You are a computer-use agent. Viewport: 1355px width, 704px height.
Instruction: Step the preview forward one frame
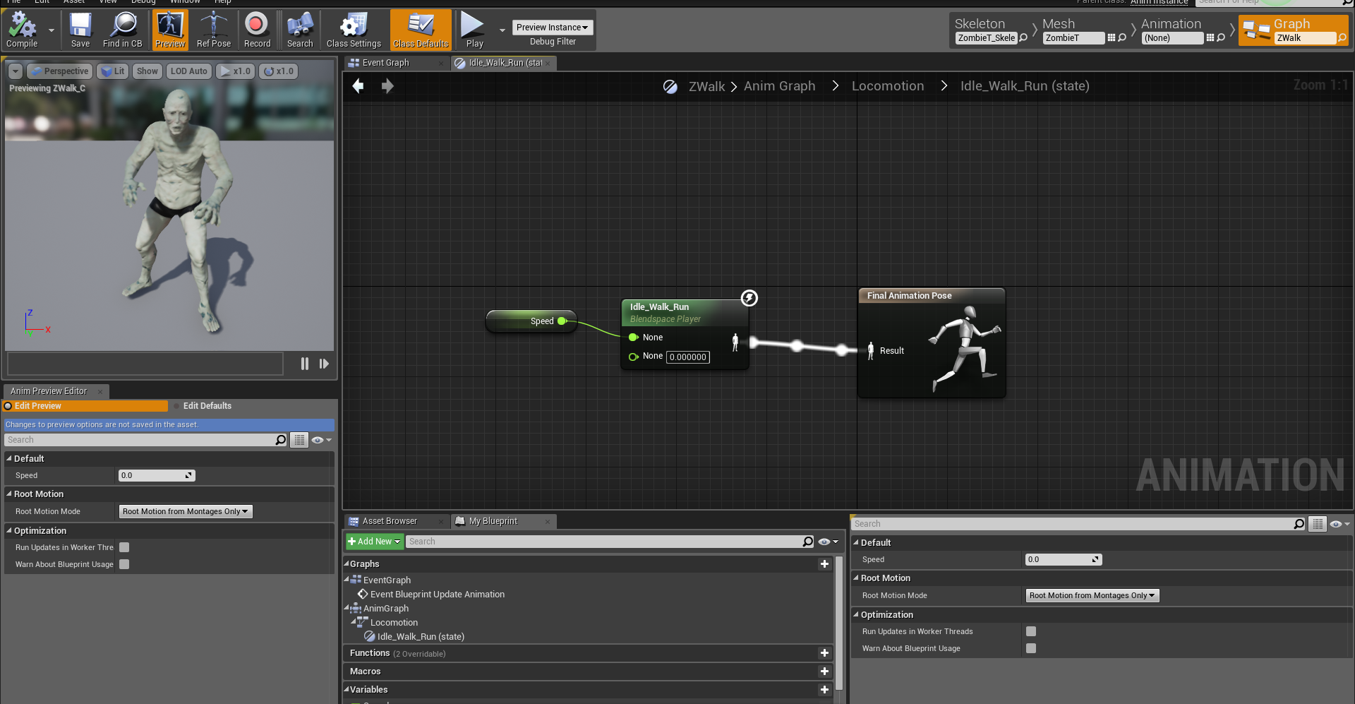(324, 364)
